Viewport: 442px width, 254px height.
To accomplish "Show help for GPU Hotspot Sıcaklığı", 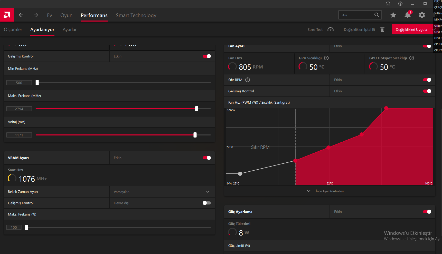I will tap(412, 58).
